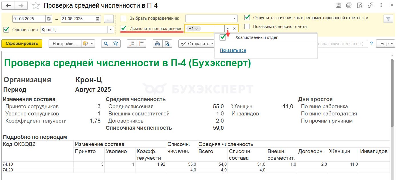
Task: Open the Выбрать подразделение dropdown arrow
Action: [235, 18]
